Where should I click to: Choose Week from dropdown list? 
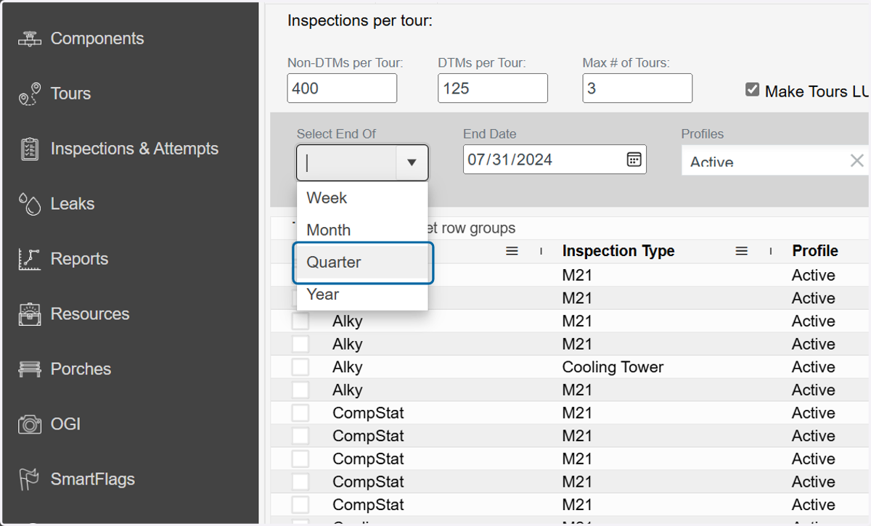pos(362,198)
